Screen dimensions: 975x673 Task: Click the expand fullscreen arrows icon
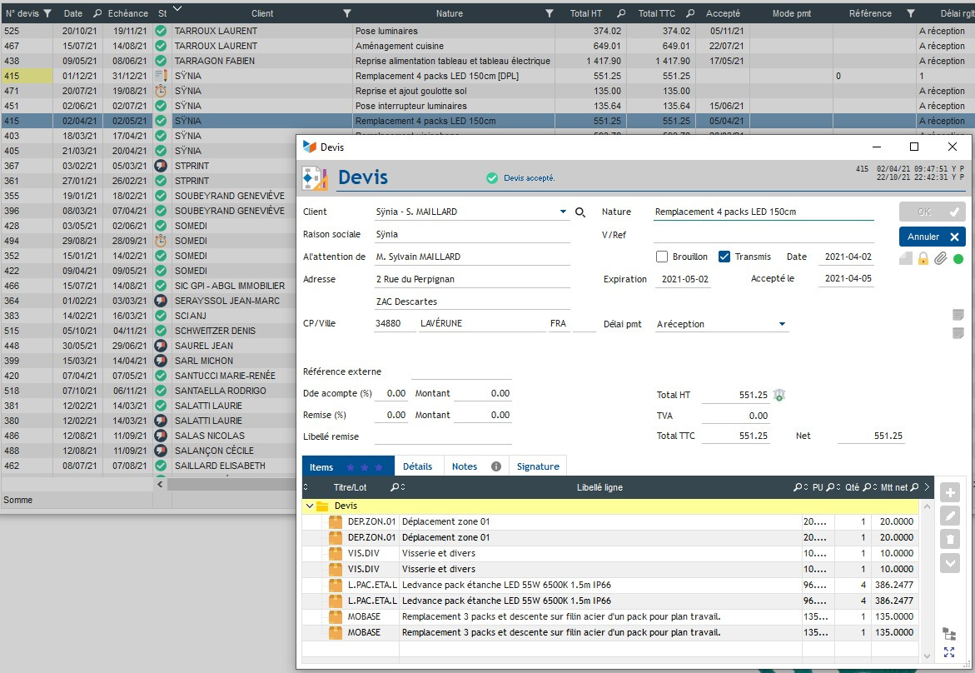949,652
